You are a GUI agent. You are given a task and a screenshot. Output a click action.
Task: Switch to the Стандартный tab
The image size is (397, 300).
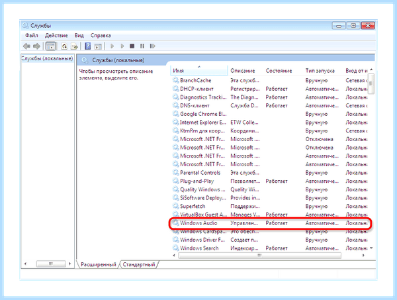139,264
